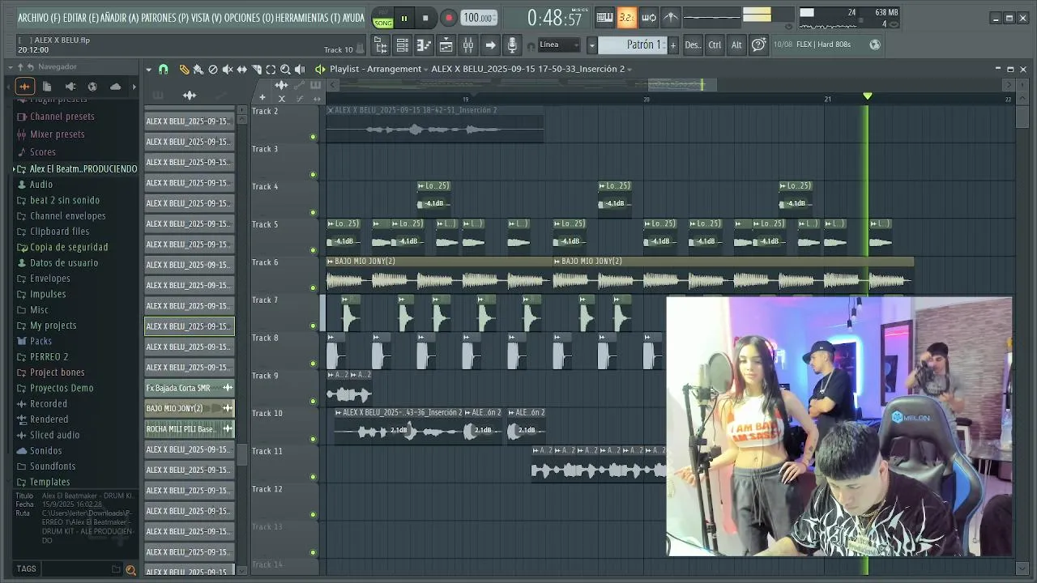Select the Mute tool in playlist toolbar
Screen dimensions: 1037x583
228,70
